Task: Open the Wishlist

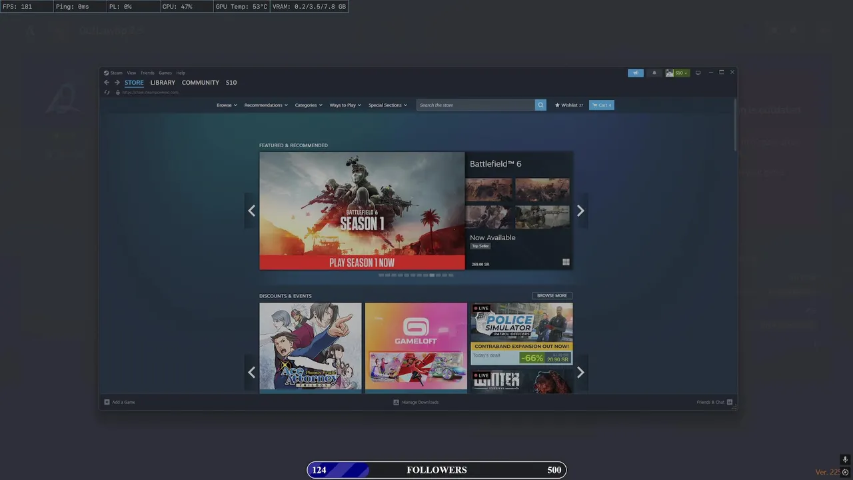Action: [569, 105]
